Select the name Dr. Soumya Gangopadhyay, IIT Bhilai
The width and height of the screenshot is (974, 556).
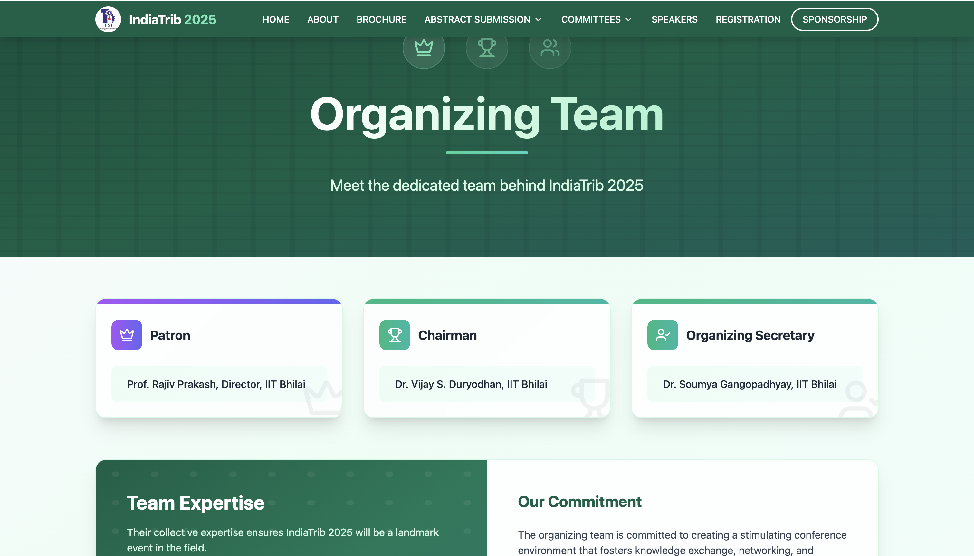coord(750,384)
